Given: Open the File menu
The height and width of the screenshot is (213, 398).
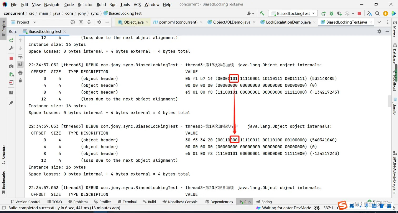Looking at the screenshot, I should tap(14, 4).
